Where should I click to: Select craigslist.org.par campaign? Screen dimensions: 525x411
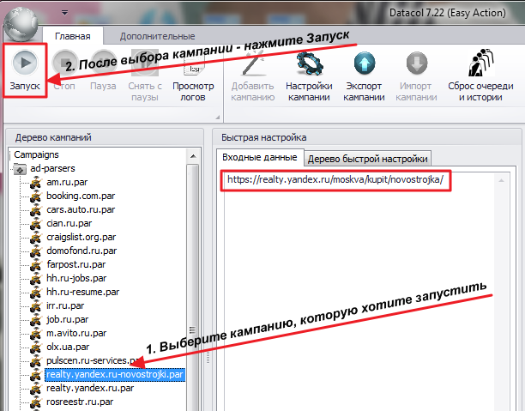coord(81,237)
